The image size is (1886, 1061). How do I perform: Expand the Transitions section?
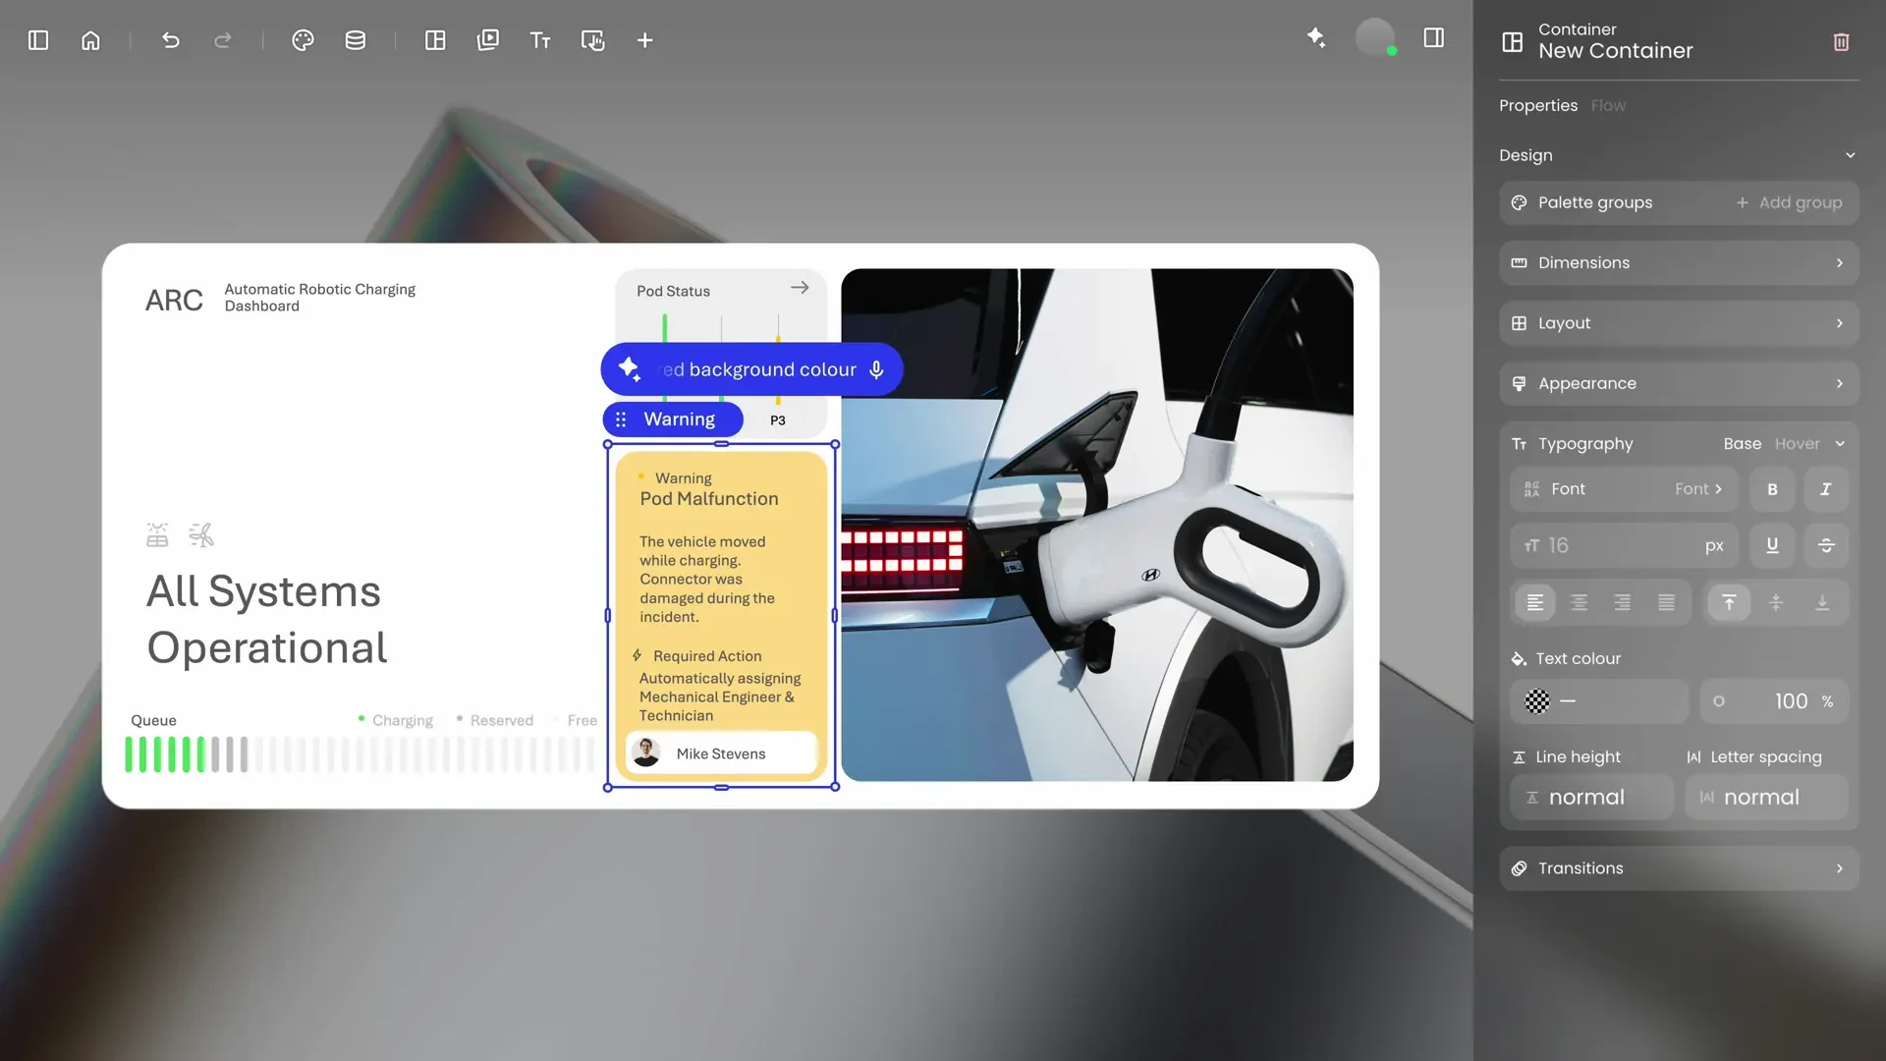1679,868
